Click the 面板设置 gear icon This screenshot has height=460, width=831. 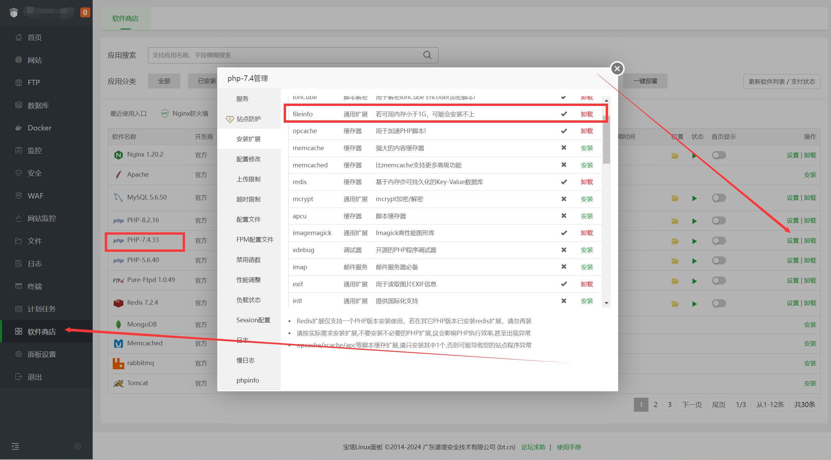pyautogui.click(x=19, y=354)
